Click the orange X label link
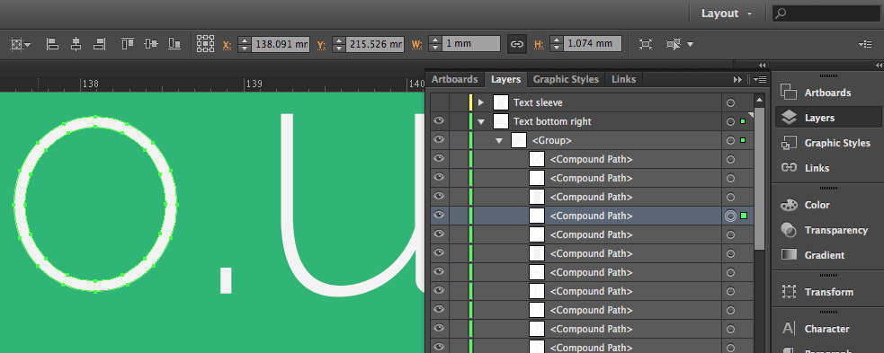884x353 pixels. pyautogui.click(x=228, y=45)
